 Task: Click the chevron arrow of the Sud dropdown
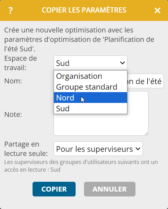[122, 63]
